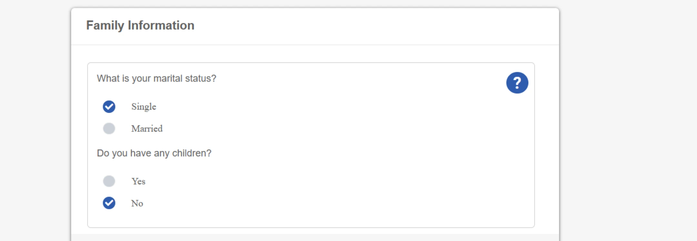Viewport: 697px width, 241px height.
Task: Click the 'Married' option label text
Action: point(147,129)
